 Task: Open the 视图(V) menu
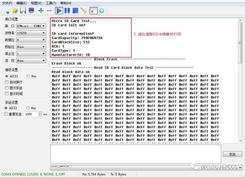[36, 3]
